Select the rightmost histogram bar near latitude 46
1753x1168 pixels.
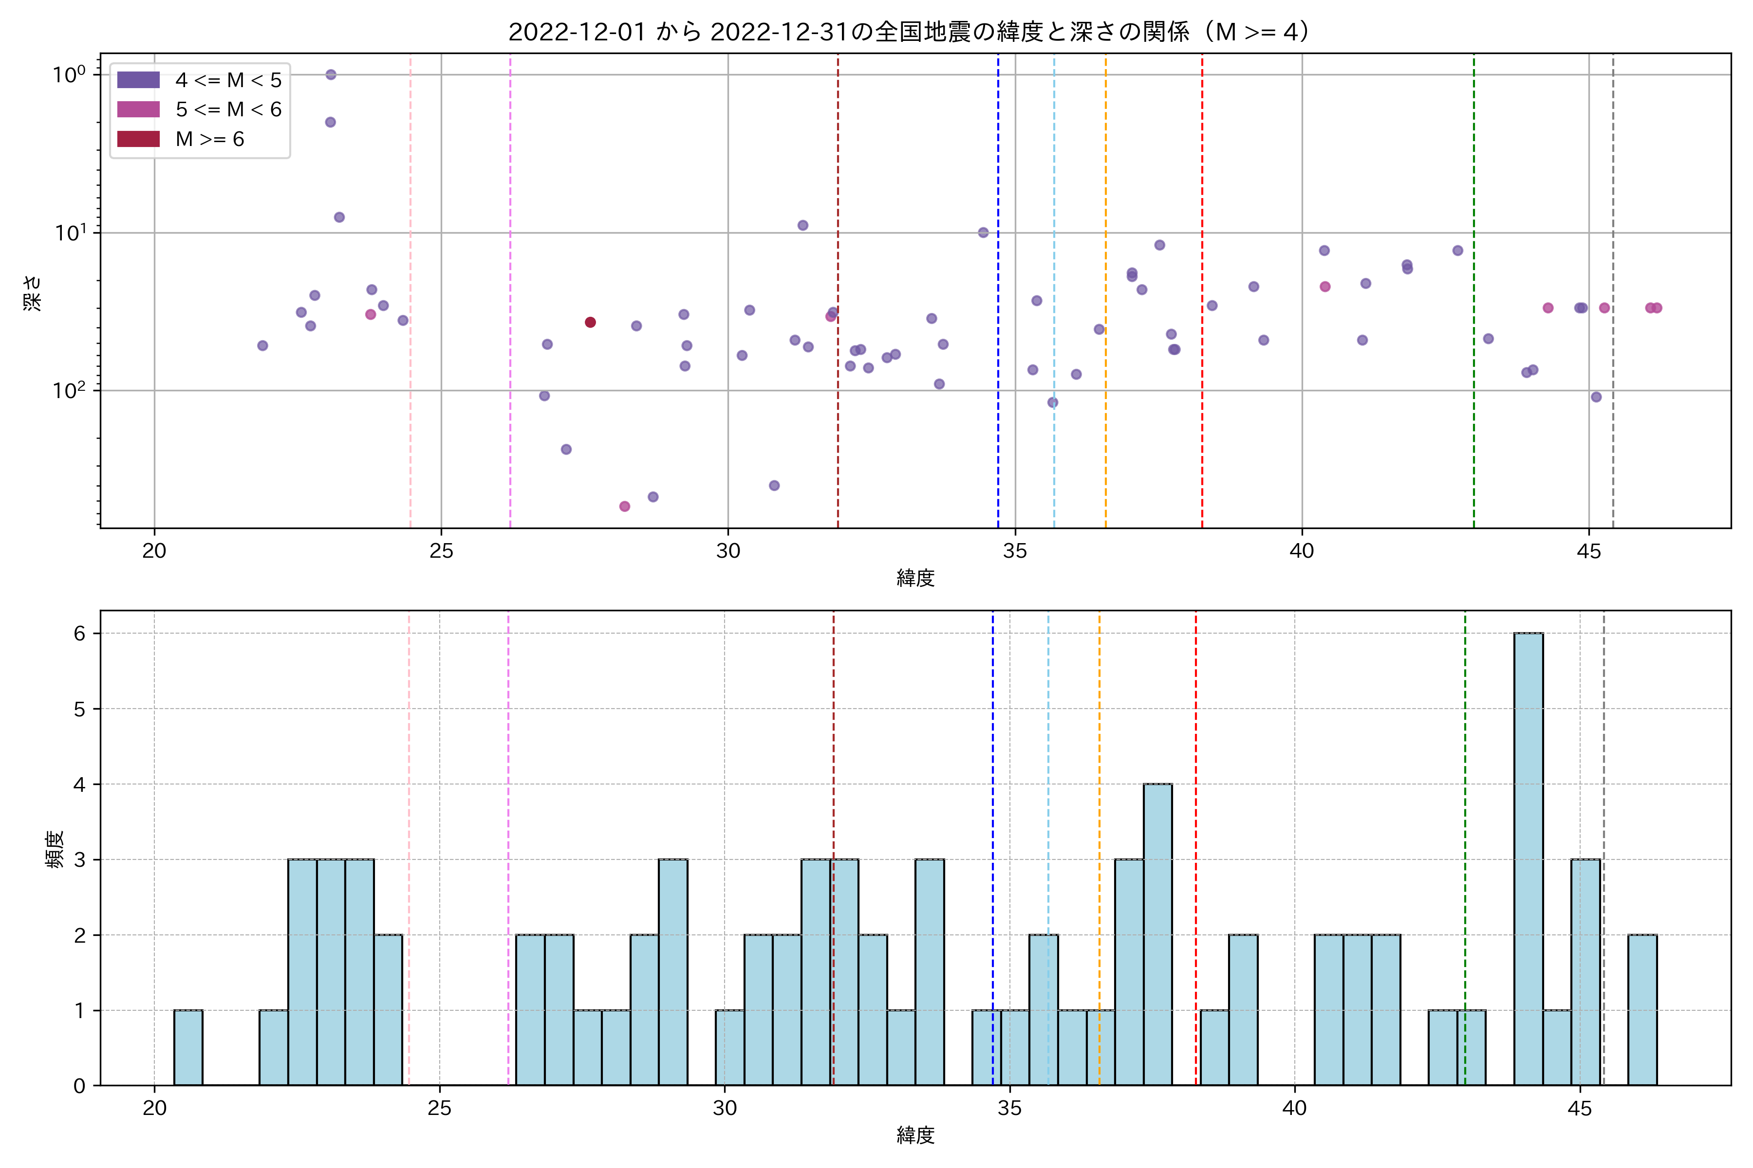1642,1009
